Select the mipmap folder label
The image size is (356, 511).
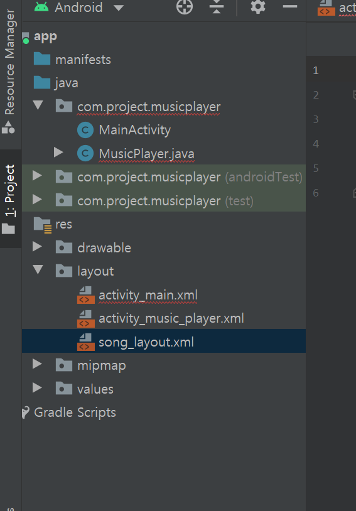(x=101, y=366)
